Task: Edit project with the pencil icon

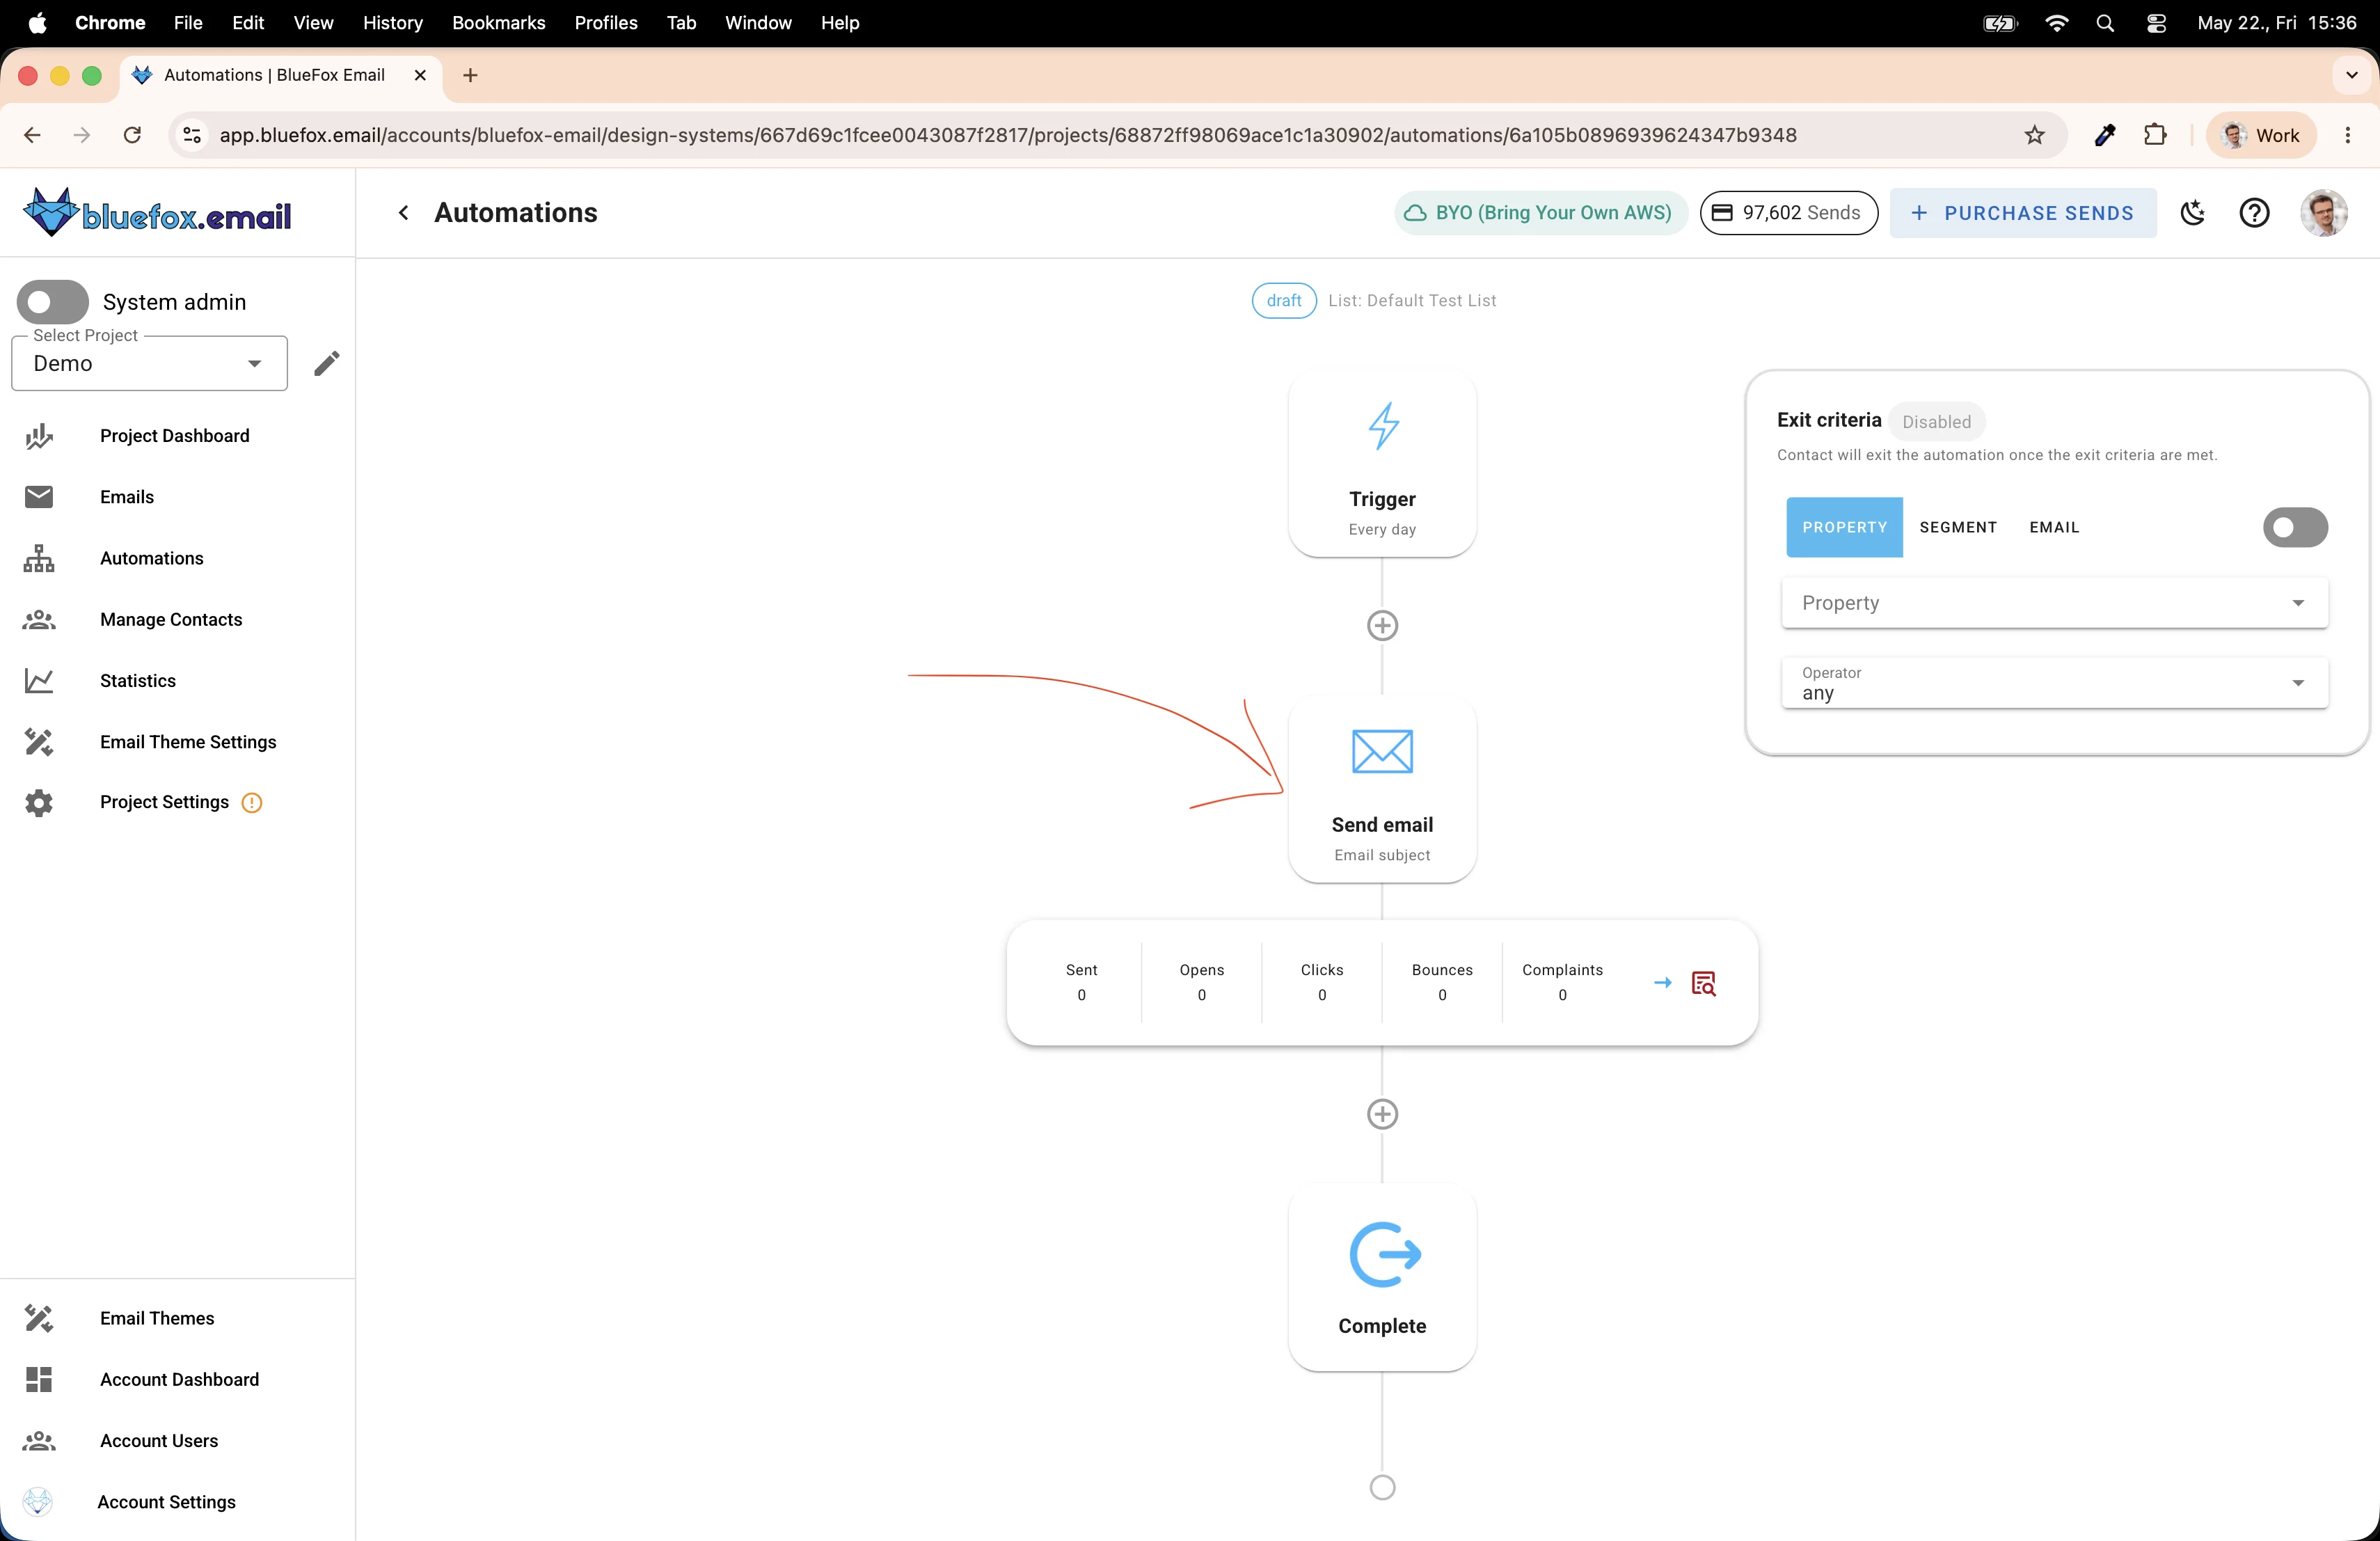Action: tap(327, 363)
